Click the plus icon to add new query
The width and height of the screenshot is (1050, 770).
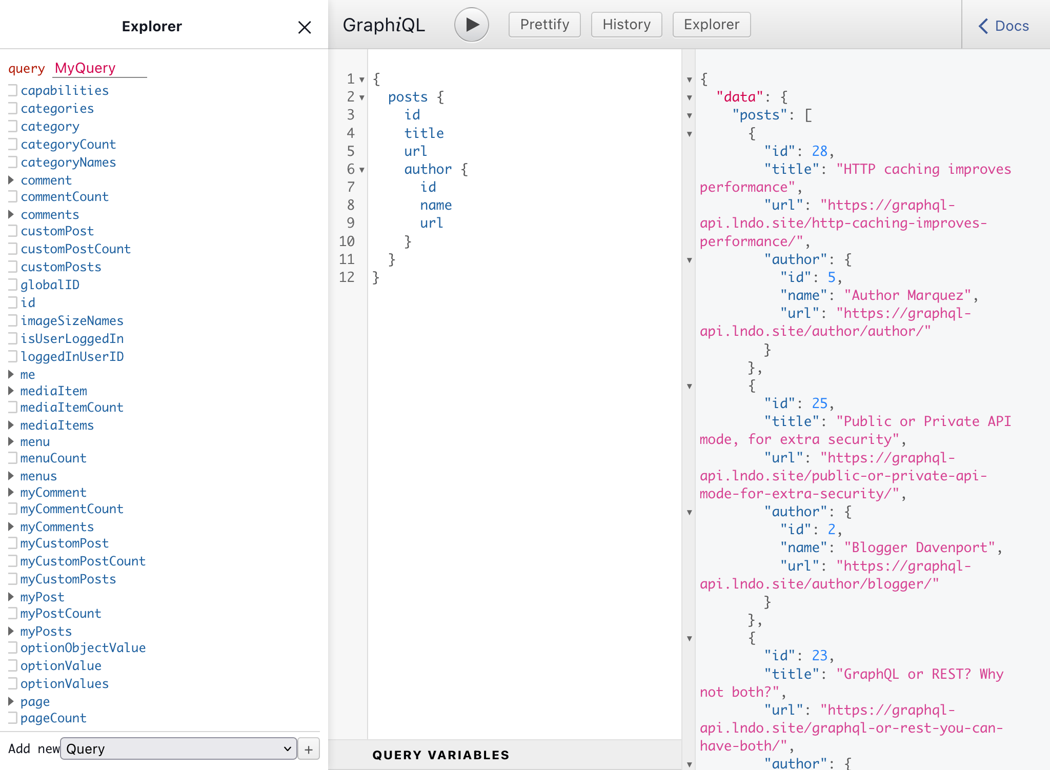click(309, 749)
